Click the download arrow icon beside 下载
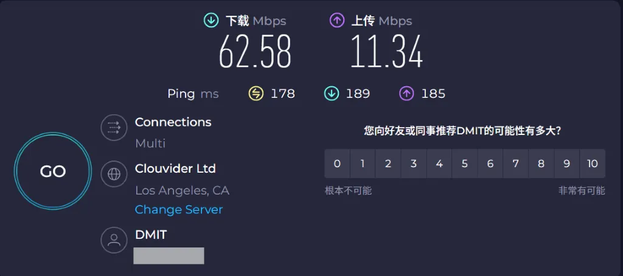This screenshot has width=623, height=276. point(211,21)
